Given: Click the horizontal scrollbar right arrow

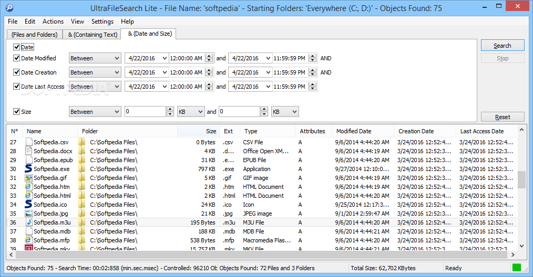Looking at the screenshot, I should (513, 254).
